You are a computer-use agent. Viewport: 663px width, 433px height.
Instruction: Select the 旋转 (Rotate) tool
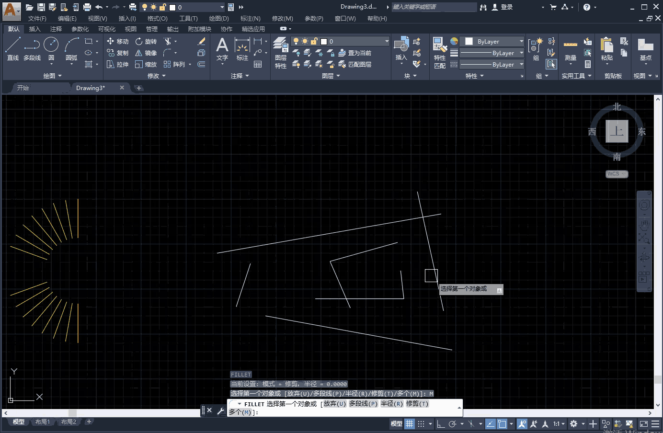[x=146, y=41]
